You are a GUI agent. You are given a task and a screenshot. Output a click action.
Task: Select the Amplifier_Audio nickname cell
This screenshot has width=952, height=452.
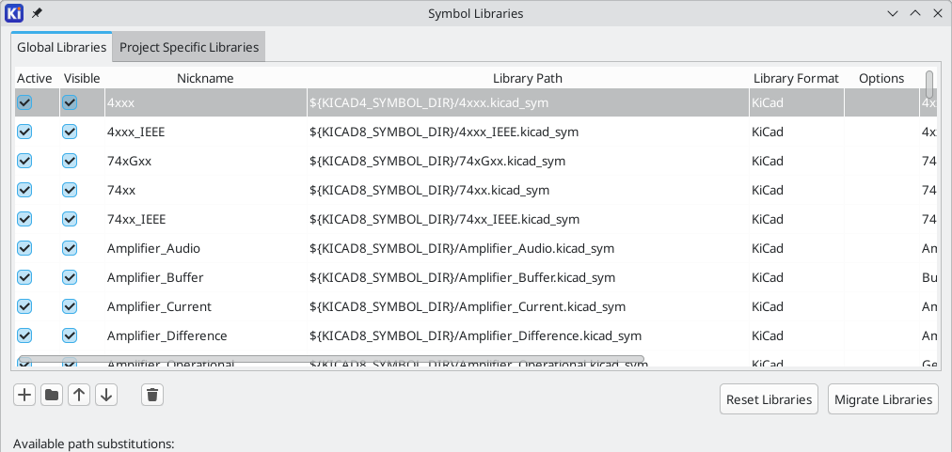(x=206, y=248)
